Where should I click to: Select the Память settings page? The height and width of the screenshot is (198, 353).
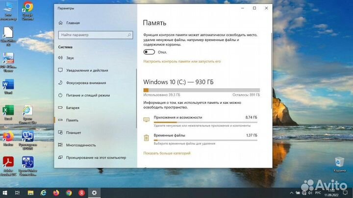click(72, 120)
